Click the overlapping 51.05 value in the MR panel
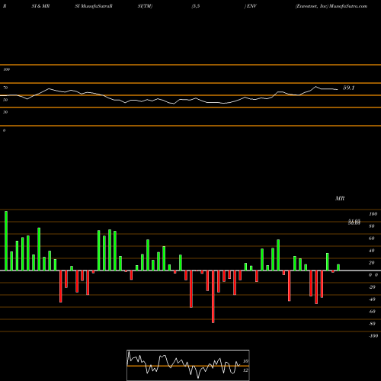 [x=354, y=221]
